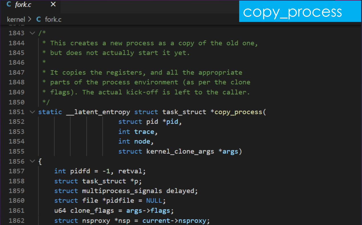Click the copy_process function name on line 1851
The width and height of the screenshot is (362, 225).
click(x=239, y=112)
